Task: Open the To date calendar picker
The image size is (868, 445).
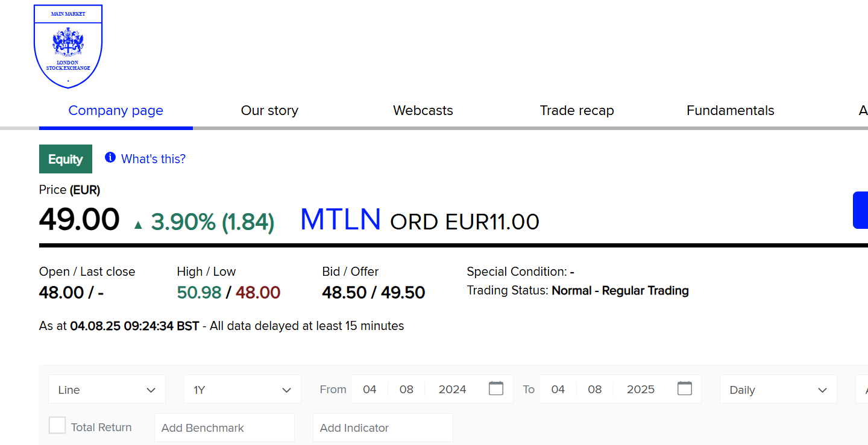Action: click(684, 389)
